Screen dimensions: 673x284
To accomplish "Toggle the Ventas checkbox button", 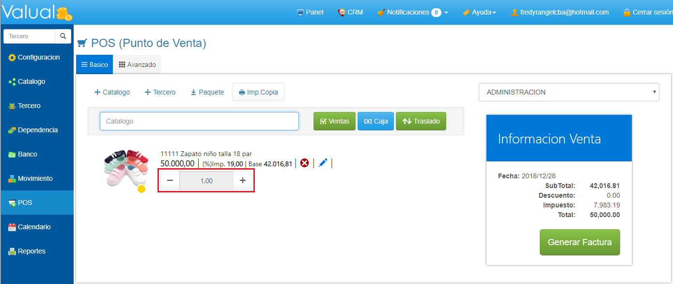I will pyautogui.click(x=334, y=121).
